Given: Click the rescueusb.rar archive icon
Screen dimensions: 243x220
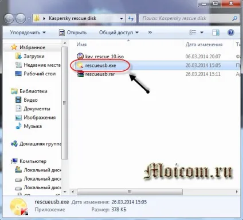Looking at the screenshot, I should (80, 74).
